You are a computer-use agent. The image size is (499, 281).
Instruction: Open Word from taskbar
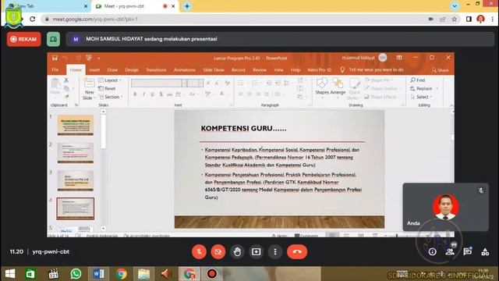click(x=98, y=274)
